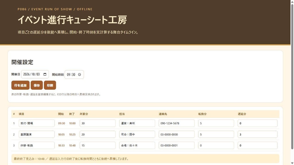The width and height of the screenshot is (294, 165).
Task: Click the 担当 column header
Action: (x=122, y=114)
